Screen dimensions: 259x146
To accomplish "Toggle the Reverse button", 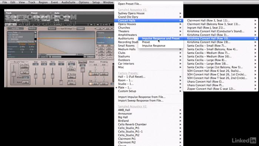I will pyautogui.click(x=33, y=29).
